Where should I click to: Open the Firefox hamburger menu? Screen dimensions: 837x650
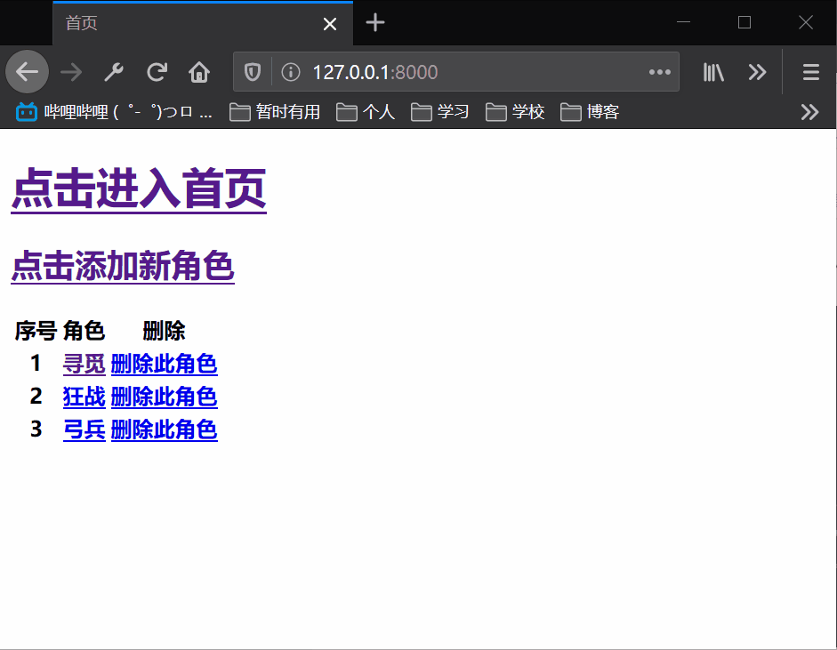pyautogui.click(x=810, y=72)
